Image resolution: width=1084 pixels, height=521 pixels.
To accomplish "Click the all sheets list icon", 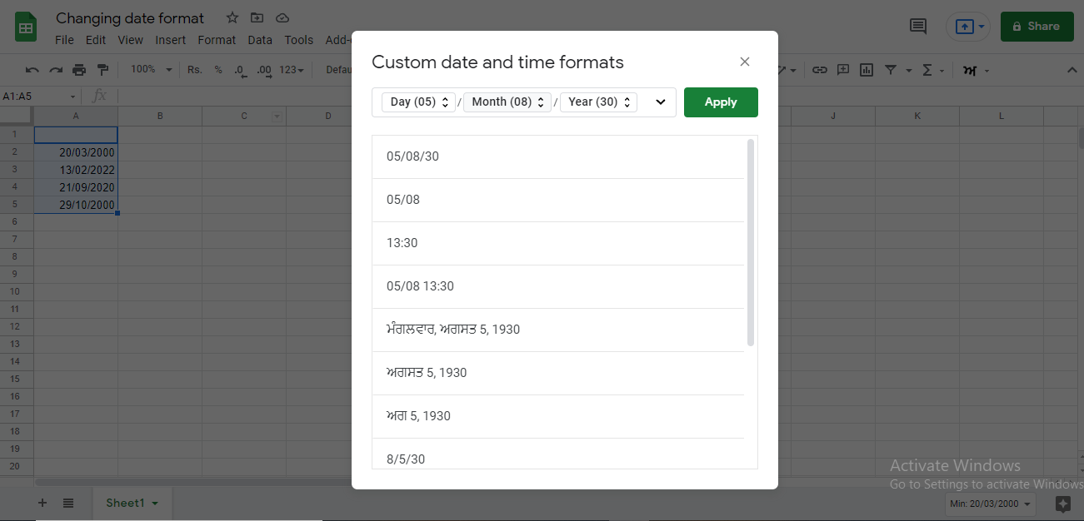I will tap(68, 504).
